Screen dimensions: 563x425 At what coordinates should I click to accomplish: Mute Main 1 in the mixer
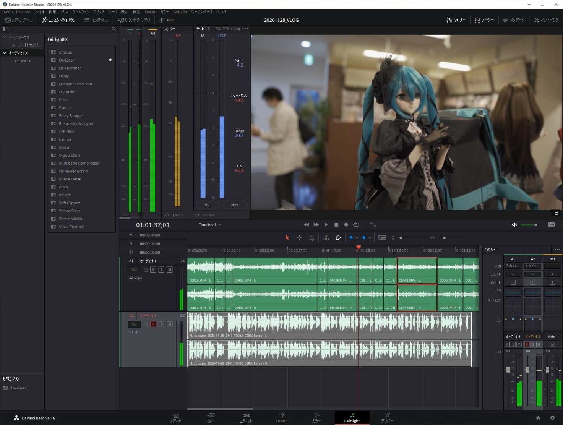(x=552, y=344)
